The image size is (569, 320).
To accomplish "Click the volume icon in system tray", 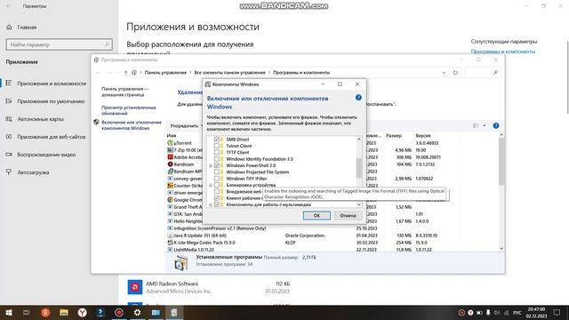I will [497, 312].
